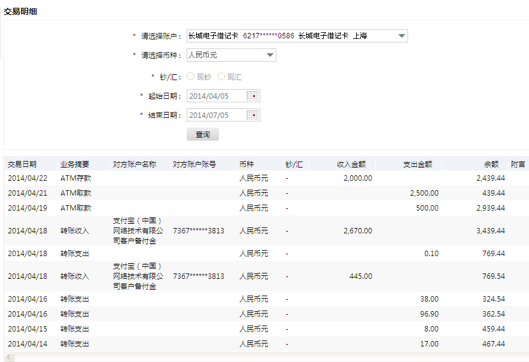Select the 2014/04/14 transaction date cell
The height and width of the screenshot is (362, 529).
(x=28, y=344)
